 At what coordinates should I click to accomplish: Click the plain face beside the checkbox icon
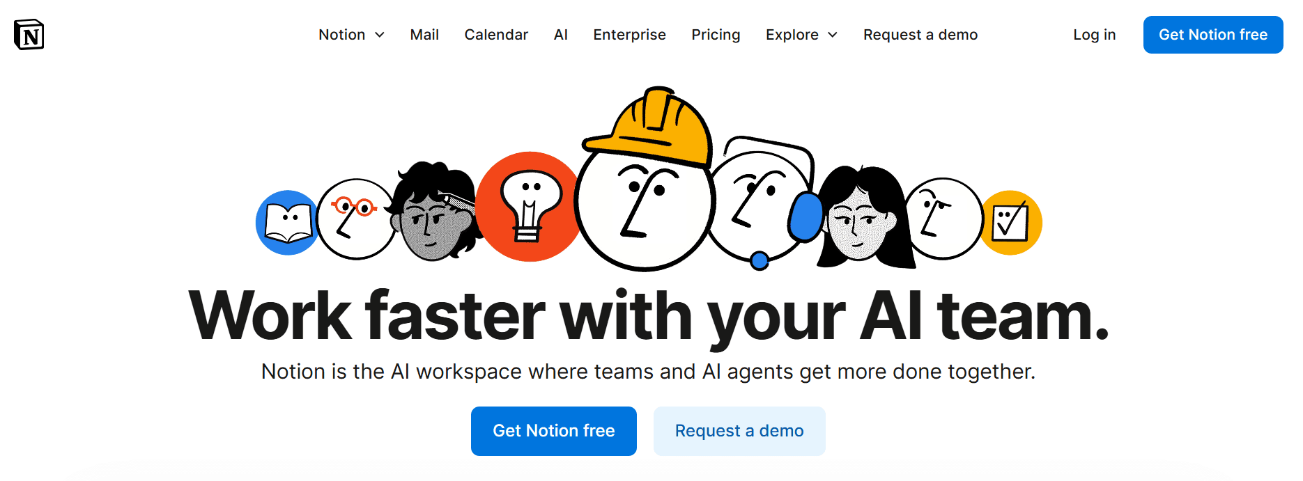click(943, 219)
